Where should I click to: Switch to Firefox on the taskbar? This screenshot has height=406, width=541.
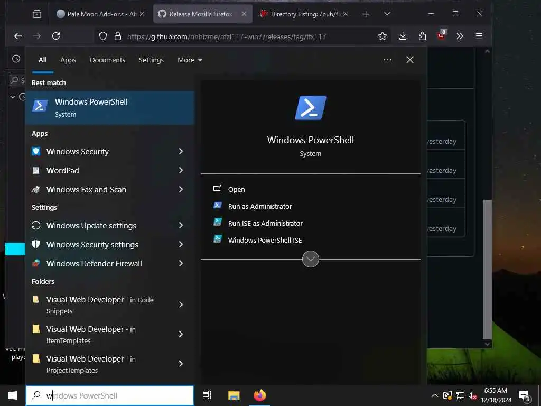coord(260,395)
